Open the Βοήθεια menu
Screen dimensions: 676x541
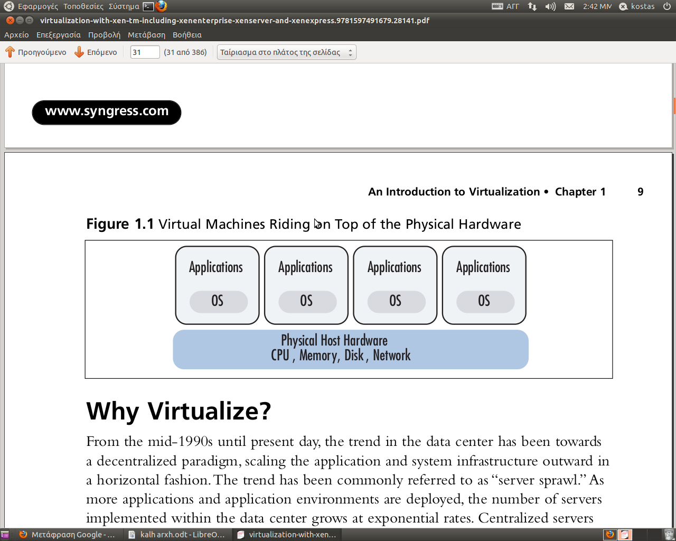187,35
